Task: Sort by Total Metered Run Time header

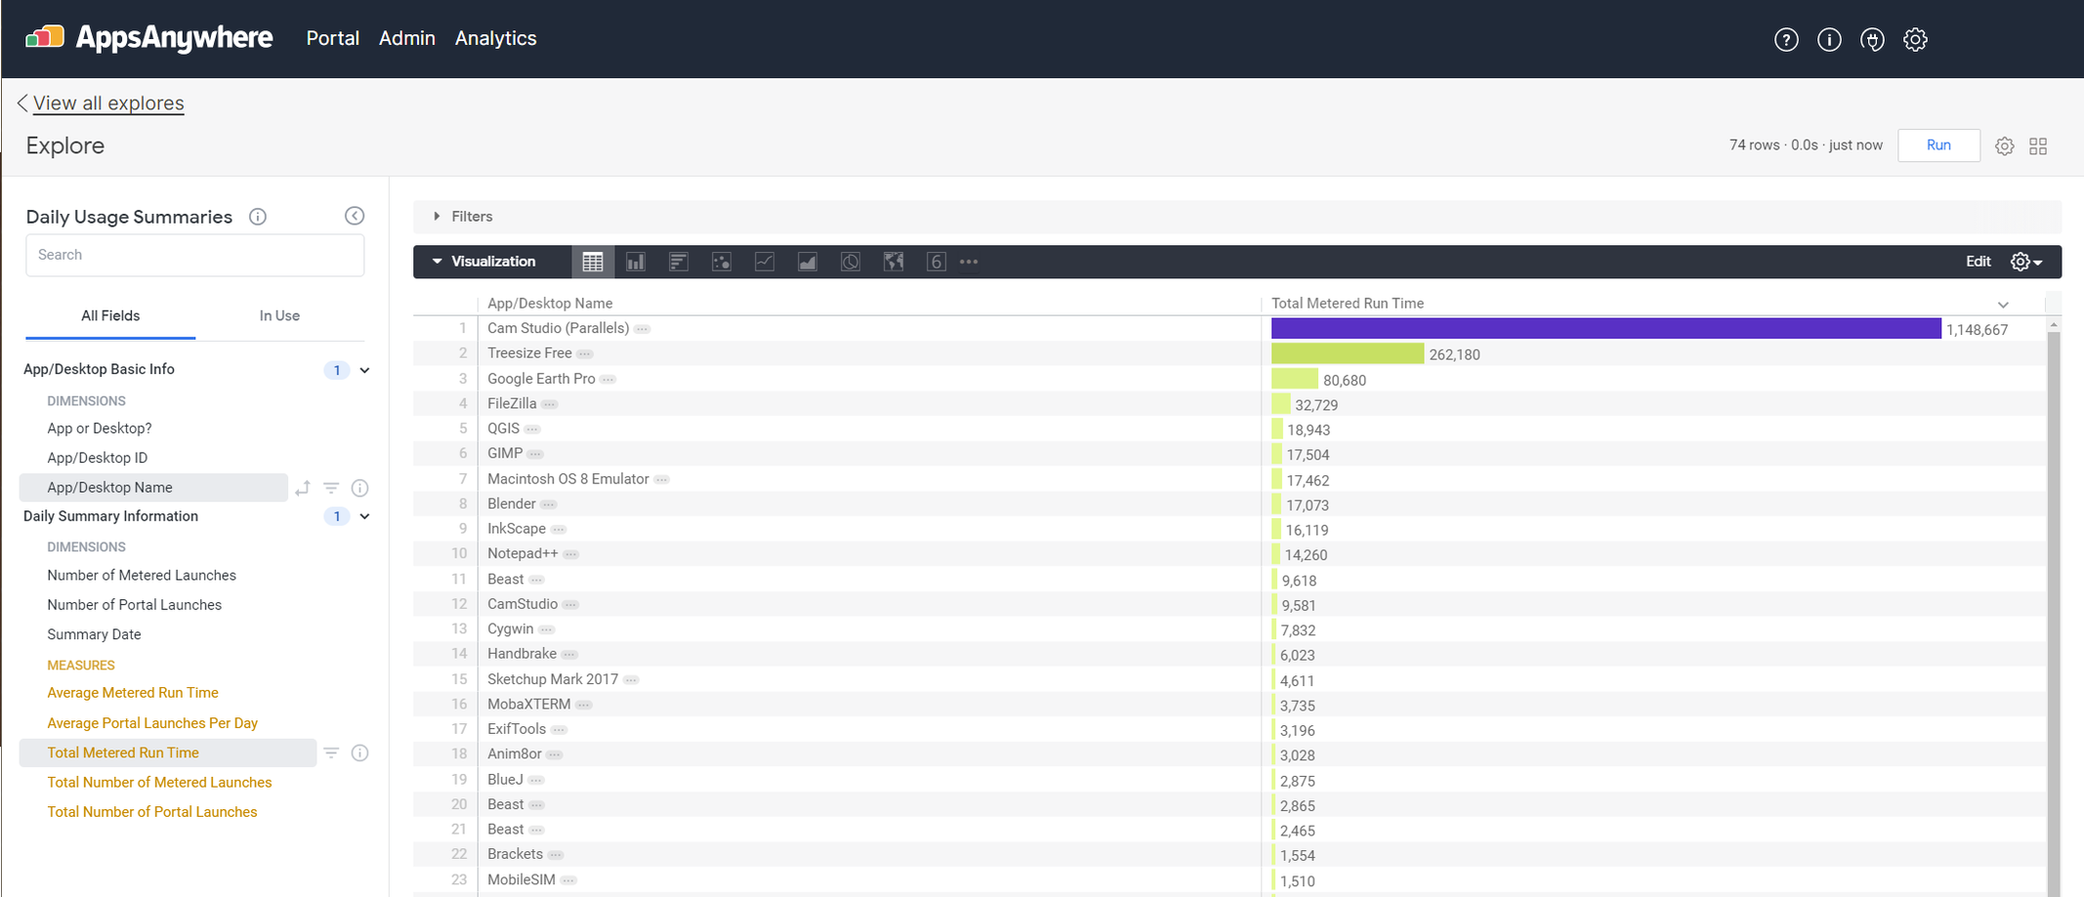Action: (x=1348, y=304)
